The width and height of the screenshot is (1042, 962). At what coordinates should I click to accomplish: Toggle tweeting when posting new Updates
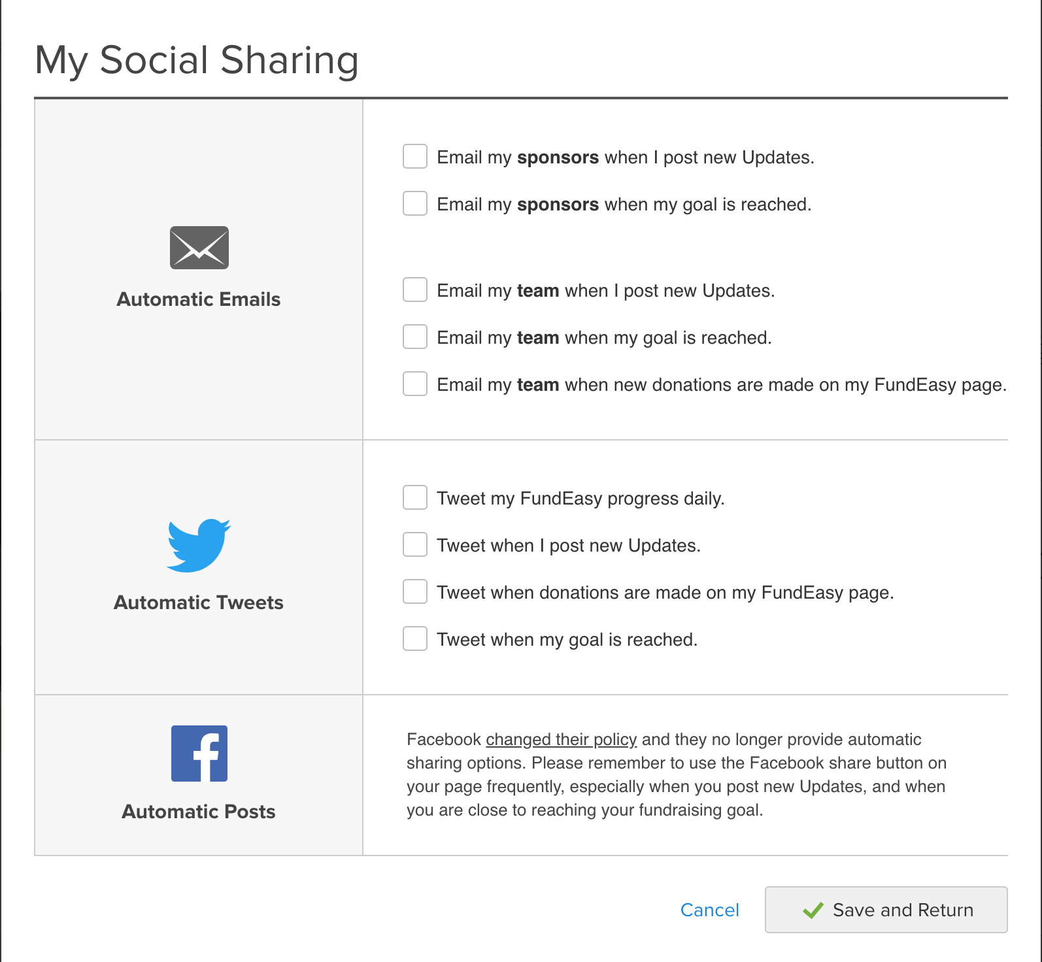coord(415,545)
